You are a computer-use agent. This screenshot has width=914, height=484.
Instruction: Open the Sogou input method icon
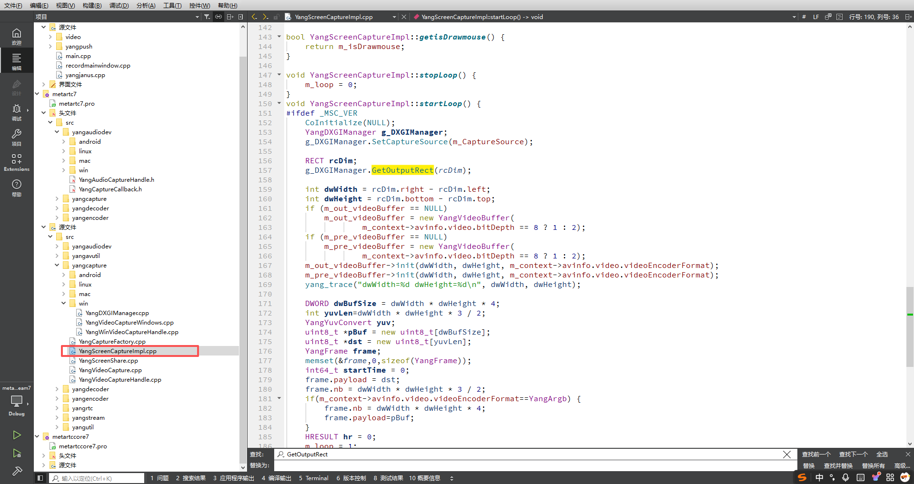(802, 477)
